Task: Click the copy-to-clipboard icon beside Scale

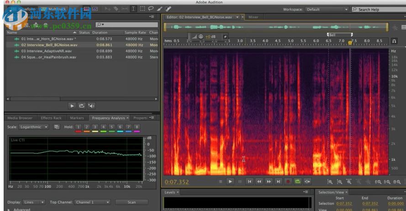Action: 57,127
